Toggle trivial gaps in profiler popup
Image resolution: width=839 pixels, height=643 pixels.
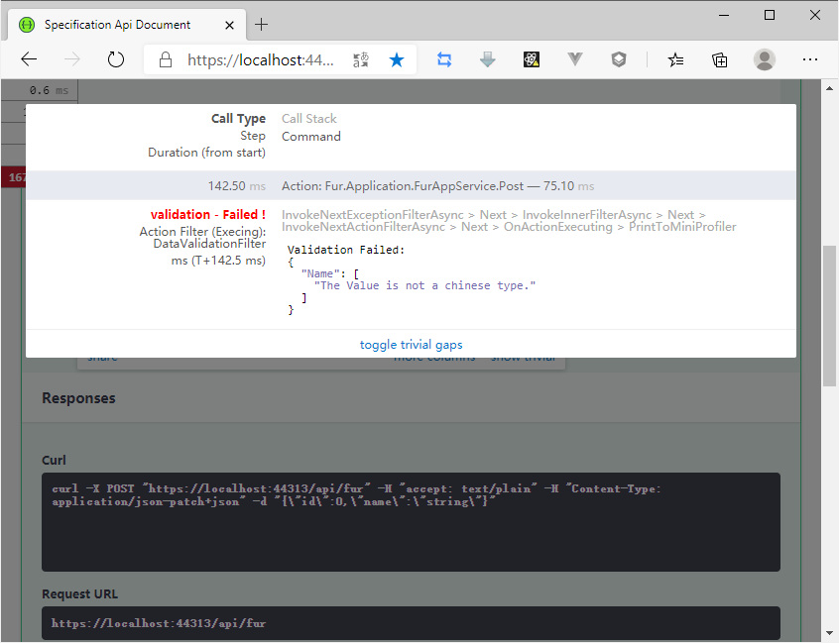point(411,345)
